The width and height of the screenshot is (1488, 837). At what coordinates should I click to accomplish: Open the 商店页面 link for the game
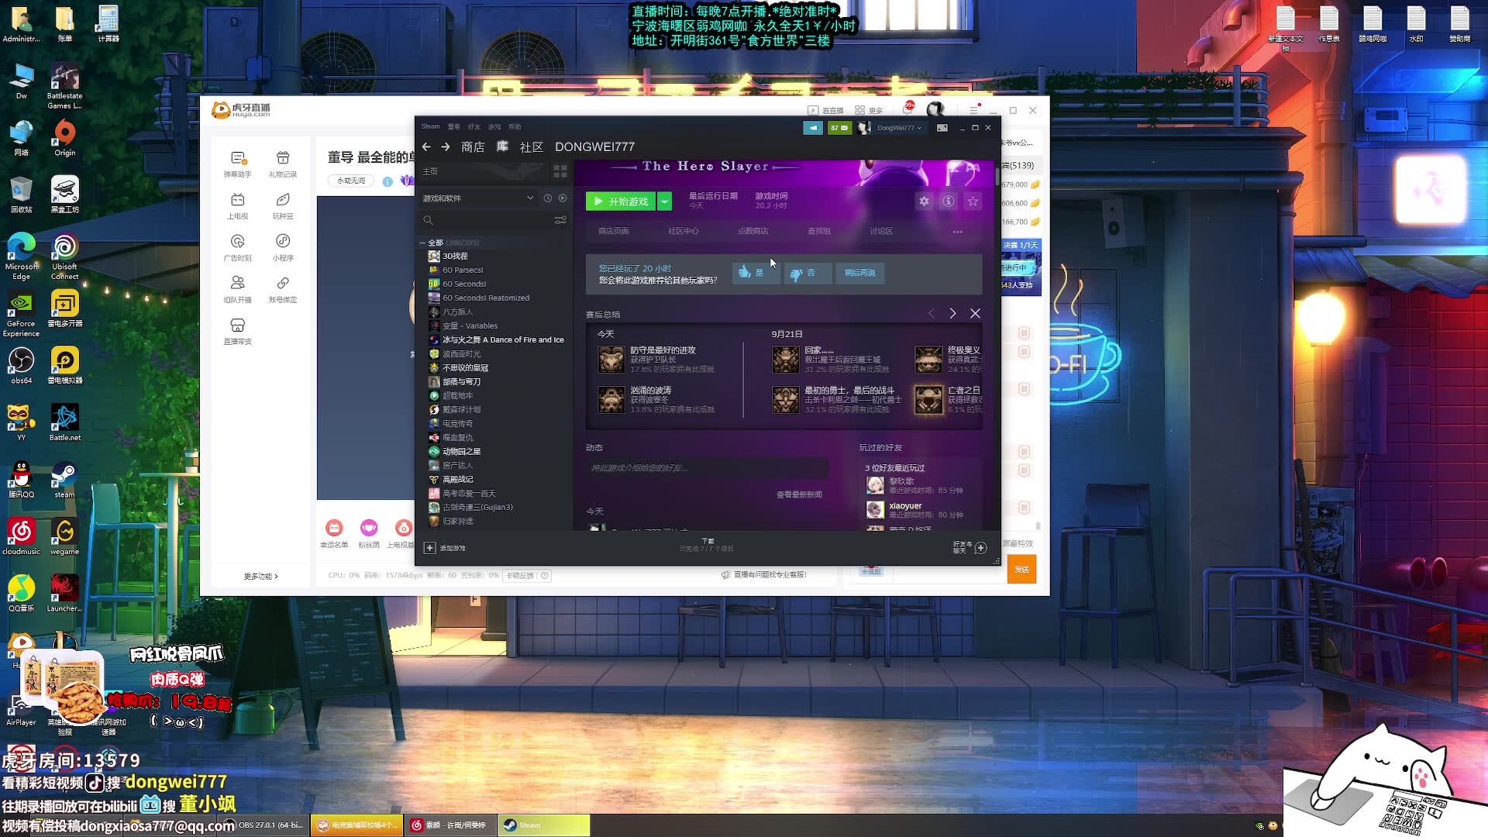click(614, 231)
